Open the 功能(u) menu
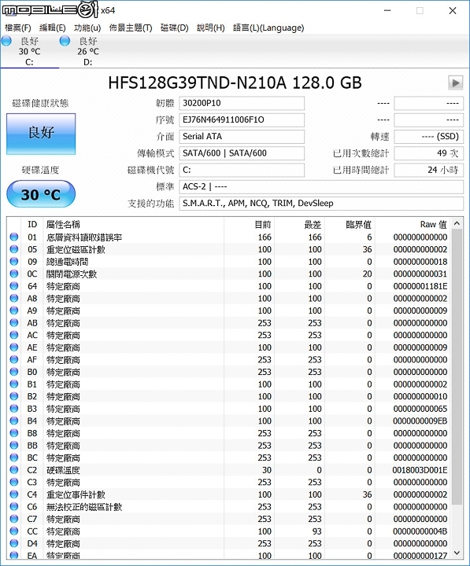Viewport: 470px width, 566px height. pyautogui.click(x=87, y=28)
